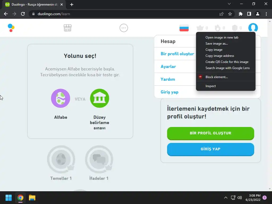Bookmark this page with the star

pyautogui.click(x=230, y=14)
